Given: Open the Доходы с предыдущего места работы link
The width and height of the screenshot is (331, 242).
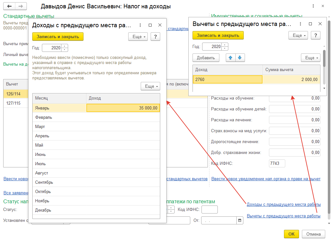Looking at the screenshot, I should pos(284,204).
